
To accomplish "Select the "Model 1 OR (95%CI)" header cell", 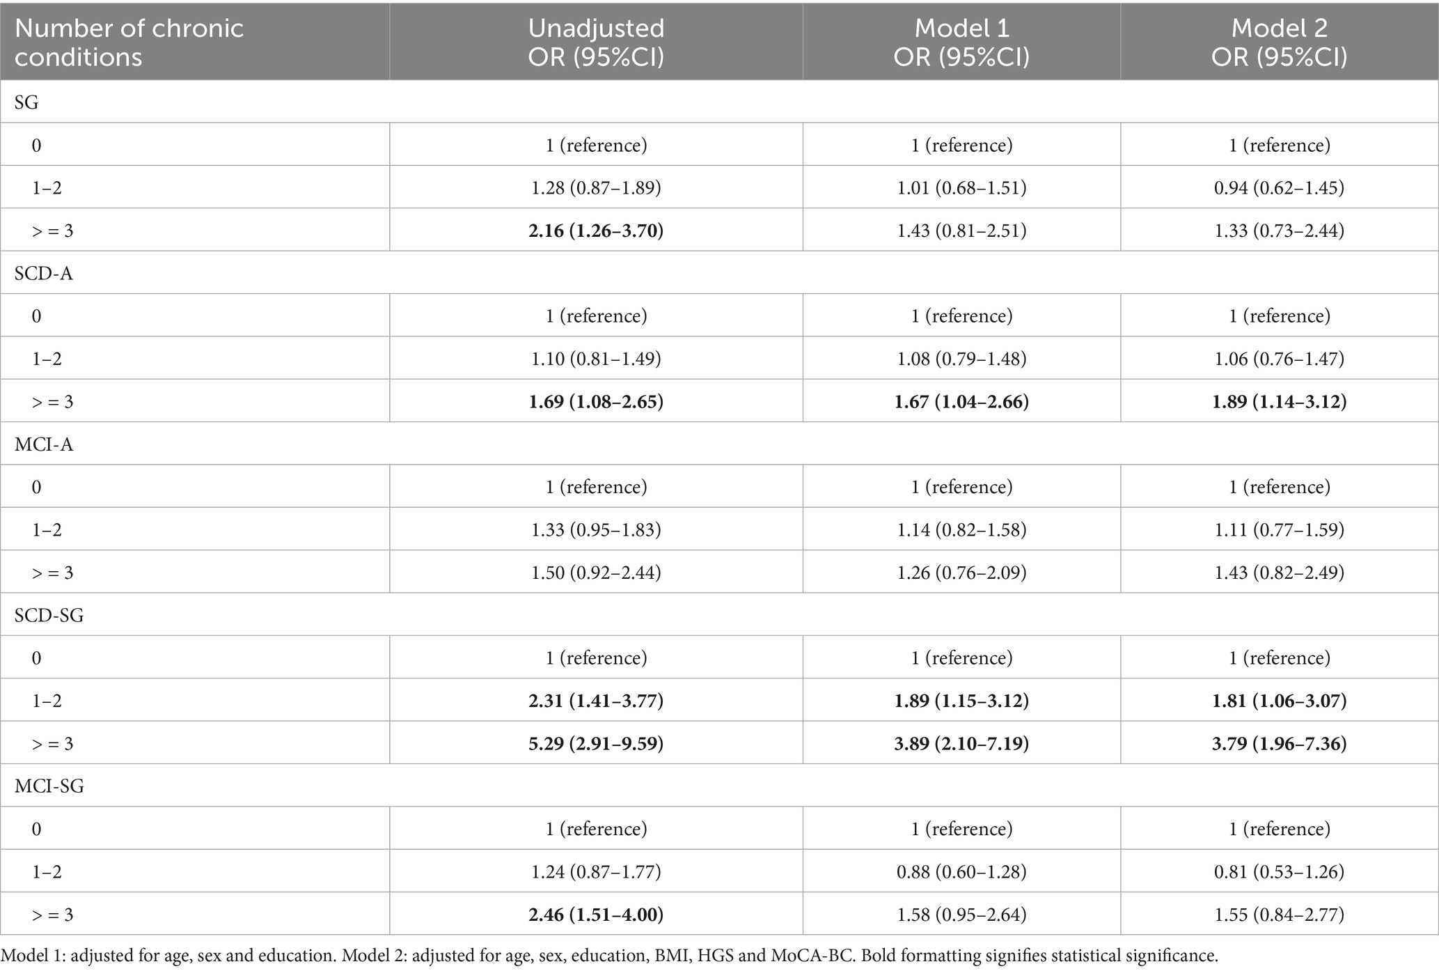I will [x=961, y=42].
